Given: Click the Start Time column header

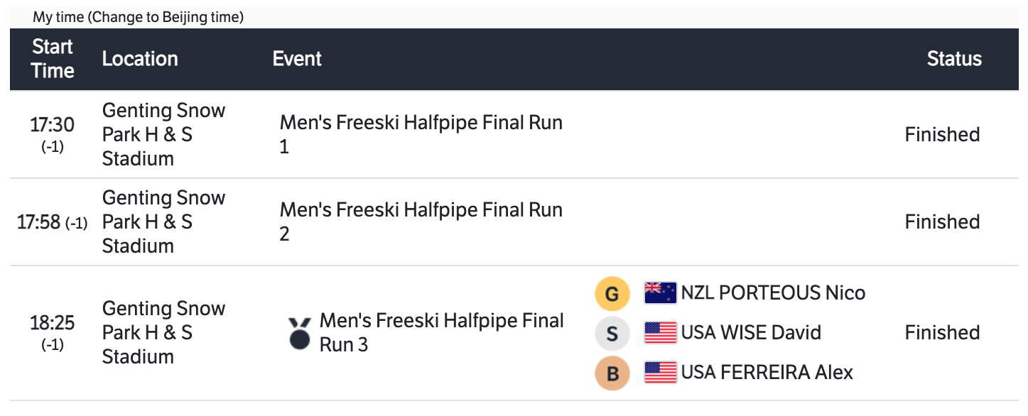Looking at the screenshot, I should click(x=53, y=59).
